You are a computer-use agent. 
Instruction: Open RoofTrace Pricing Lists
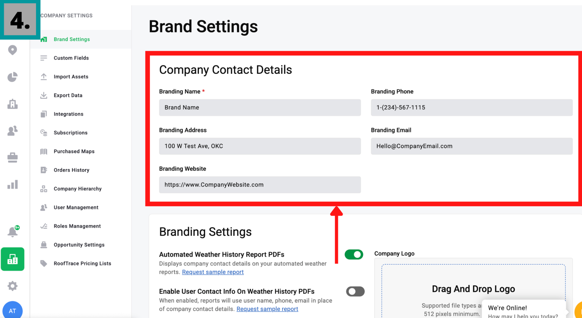point(82,263)
